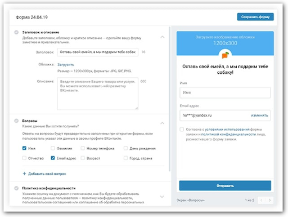Click the Сохранить форму button
288x217 pixels.
(255, 17)
